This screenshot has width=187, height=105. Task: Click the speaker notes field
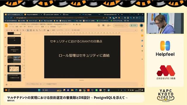click(x=81, y=84)
